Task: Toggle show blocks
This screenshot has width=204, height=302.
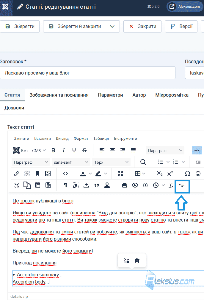Action: click(x=76, y=185)
